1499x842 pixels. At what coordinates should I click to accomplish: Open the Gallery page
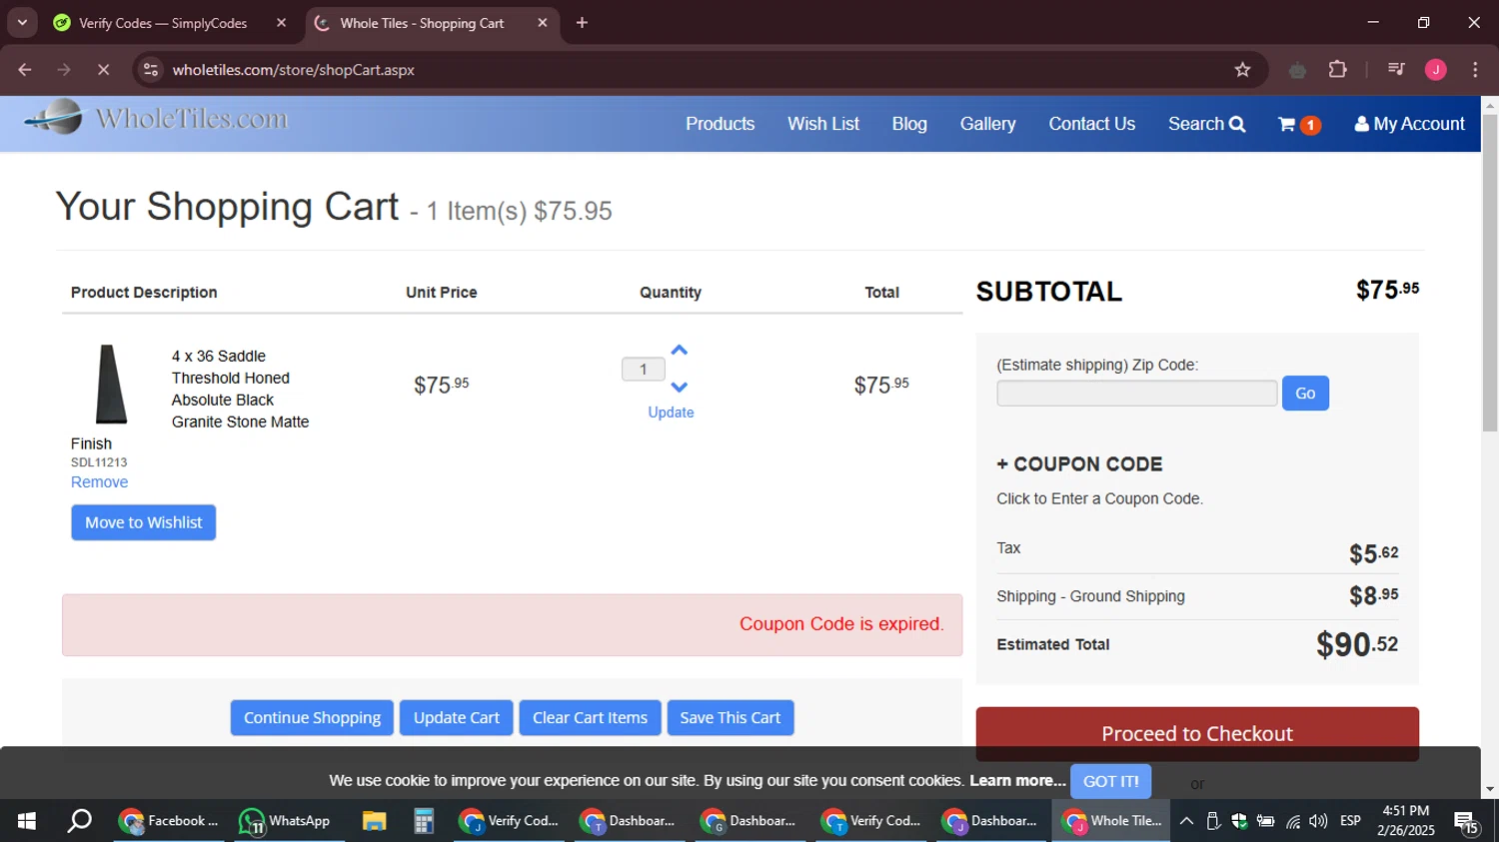point(987,124)
